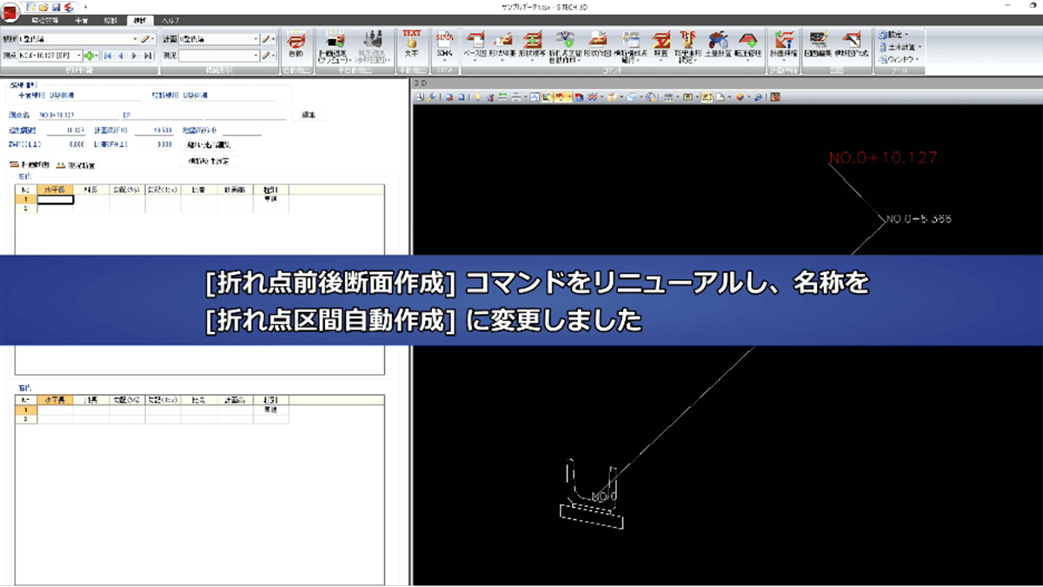Expand the 設定 dropdown in the tools group

click(894, 36)
